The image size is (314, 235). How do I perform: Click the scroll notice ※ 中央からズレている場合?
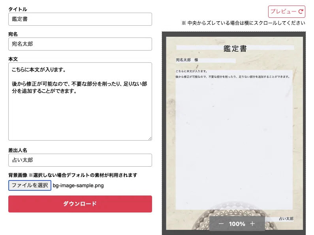coord(243,23)
